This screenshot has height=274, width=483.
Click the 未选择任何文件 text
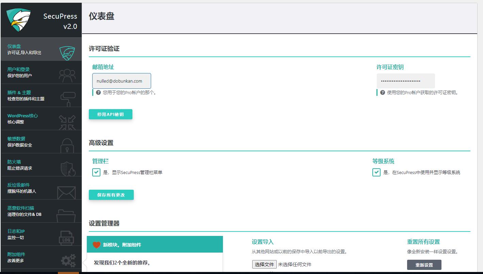pos(295,264)
